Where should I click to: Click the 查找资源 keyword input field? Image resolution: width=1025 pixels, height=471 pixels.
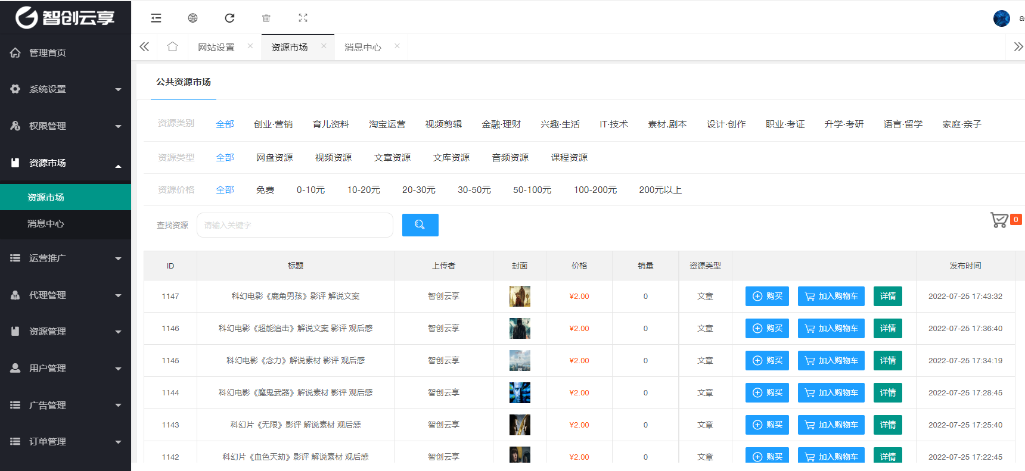pos(294,225)
